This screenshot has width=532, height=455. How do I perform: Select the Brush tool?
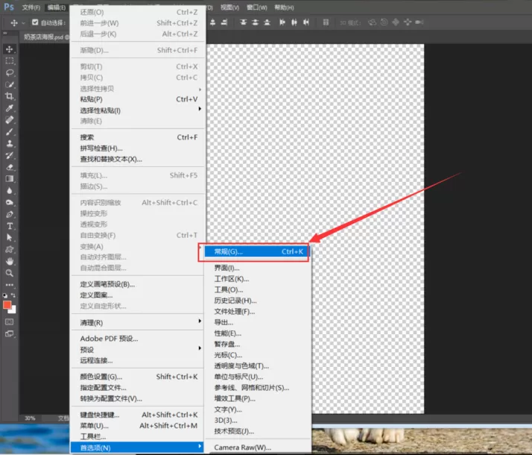[x=10, y=132]
